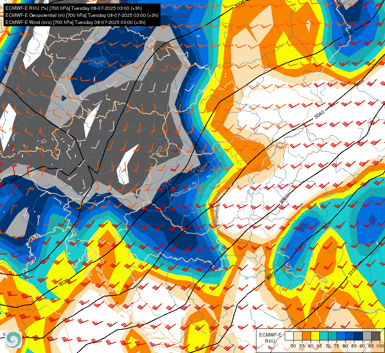Image resolution: width=385 pixels, height=353 pixels.
Task: Click the legend value 75
Action: tap(337, 346)
